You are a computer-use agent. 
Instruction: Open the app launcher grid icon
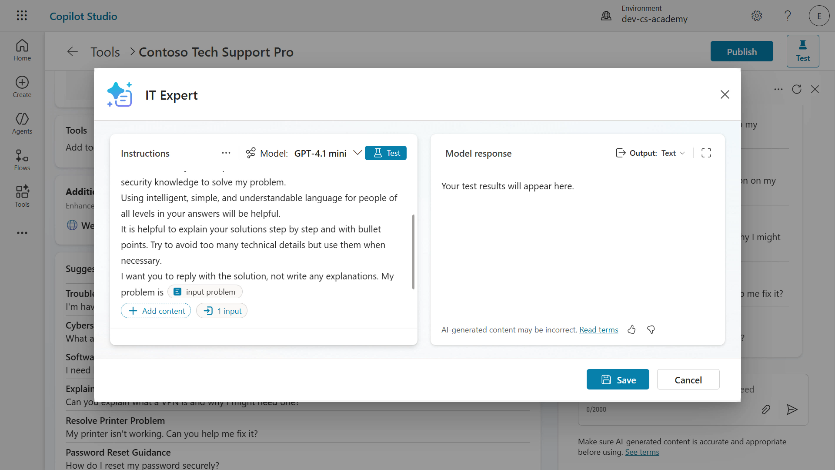pos(22,16)
